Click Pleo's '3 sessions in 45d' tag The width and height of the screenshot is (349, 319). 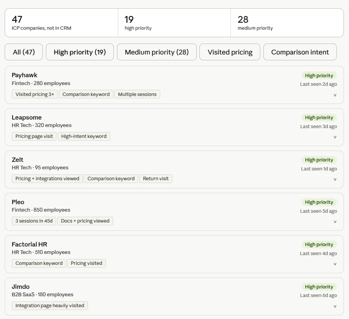34,221
